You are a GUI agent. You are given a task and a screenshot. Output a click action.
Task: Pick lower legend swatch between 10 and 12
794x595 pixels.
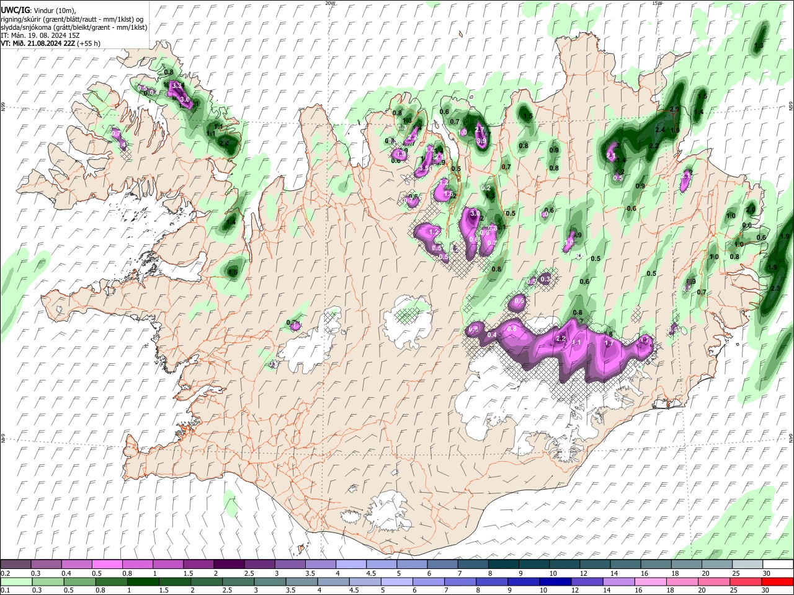[x=555, y=581]
